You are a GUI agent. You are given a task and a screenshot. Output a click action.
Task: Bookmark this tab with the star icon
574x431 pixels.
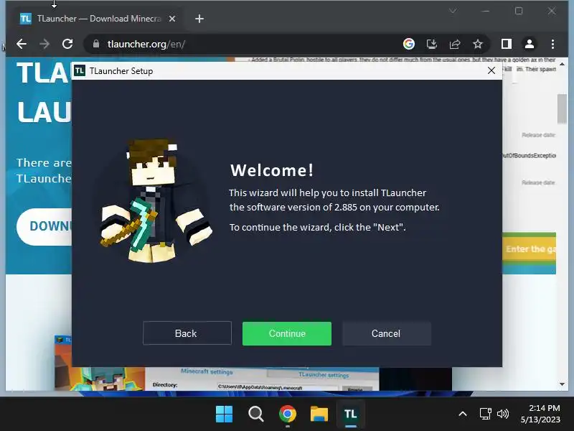[477, 44]
